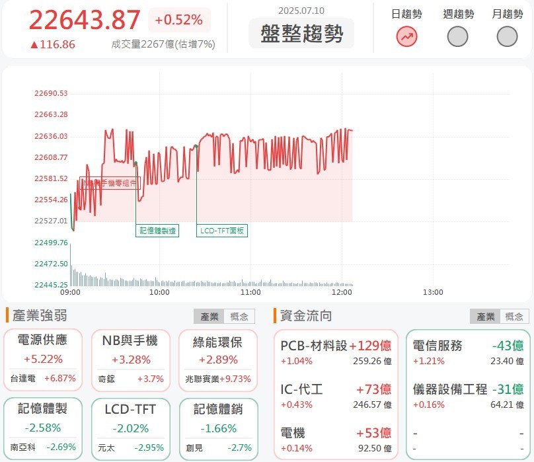This screenshot has width=534, height=462.
Task: Click the date 2025.07.10
Action: [301, 11]
